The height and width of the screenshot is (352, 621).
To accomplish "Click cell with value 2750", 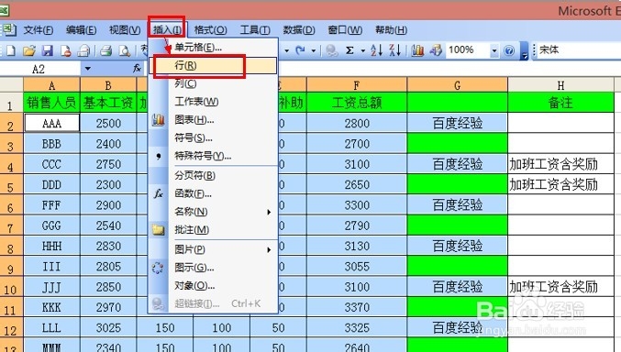I will click(108, 164).
